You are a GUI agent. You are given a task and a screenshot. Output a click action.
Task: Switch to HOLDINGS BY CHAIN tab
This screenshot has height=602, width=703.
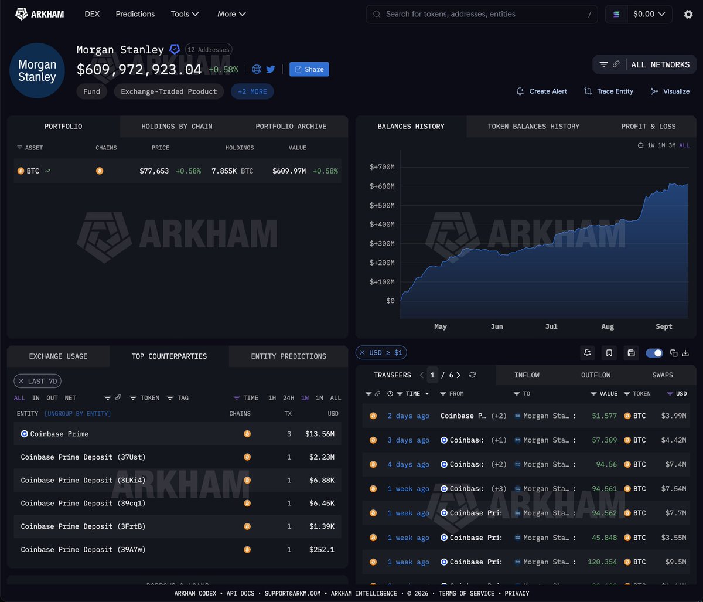click(x=177, y=126)
